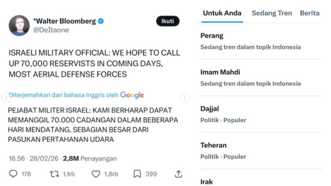331x186 pixels.
Task: Click the @DeItaone username handle
Action: pos(51,30)
